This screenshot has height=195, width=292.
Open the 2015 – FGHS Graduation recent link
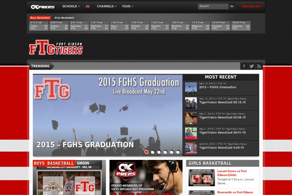(x=218, y=87)
